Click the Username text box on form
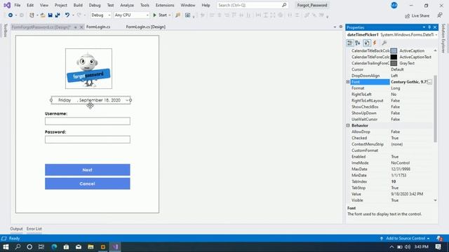This screenshot has width=449, height=252. point(87,121)
